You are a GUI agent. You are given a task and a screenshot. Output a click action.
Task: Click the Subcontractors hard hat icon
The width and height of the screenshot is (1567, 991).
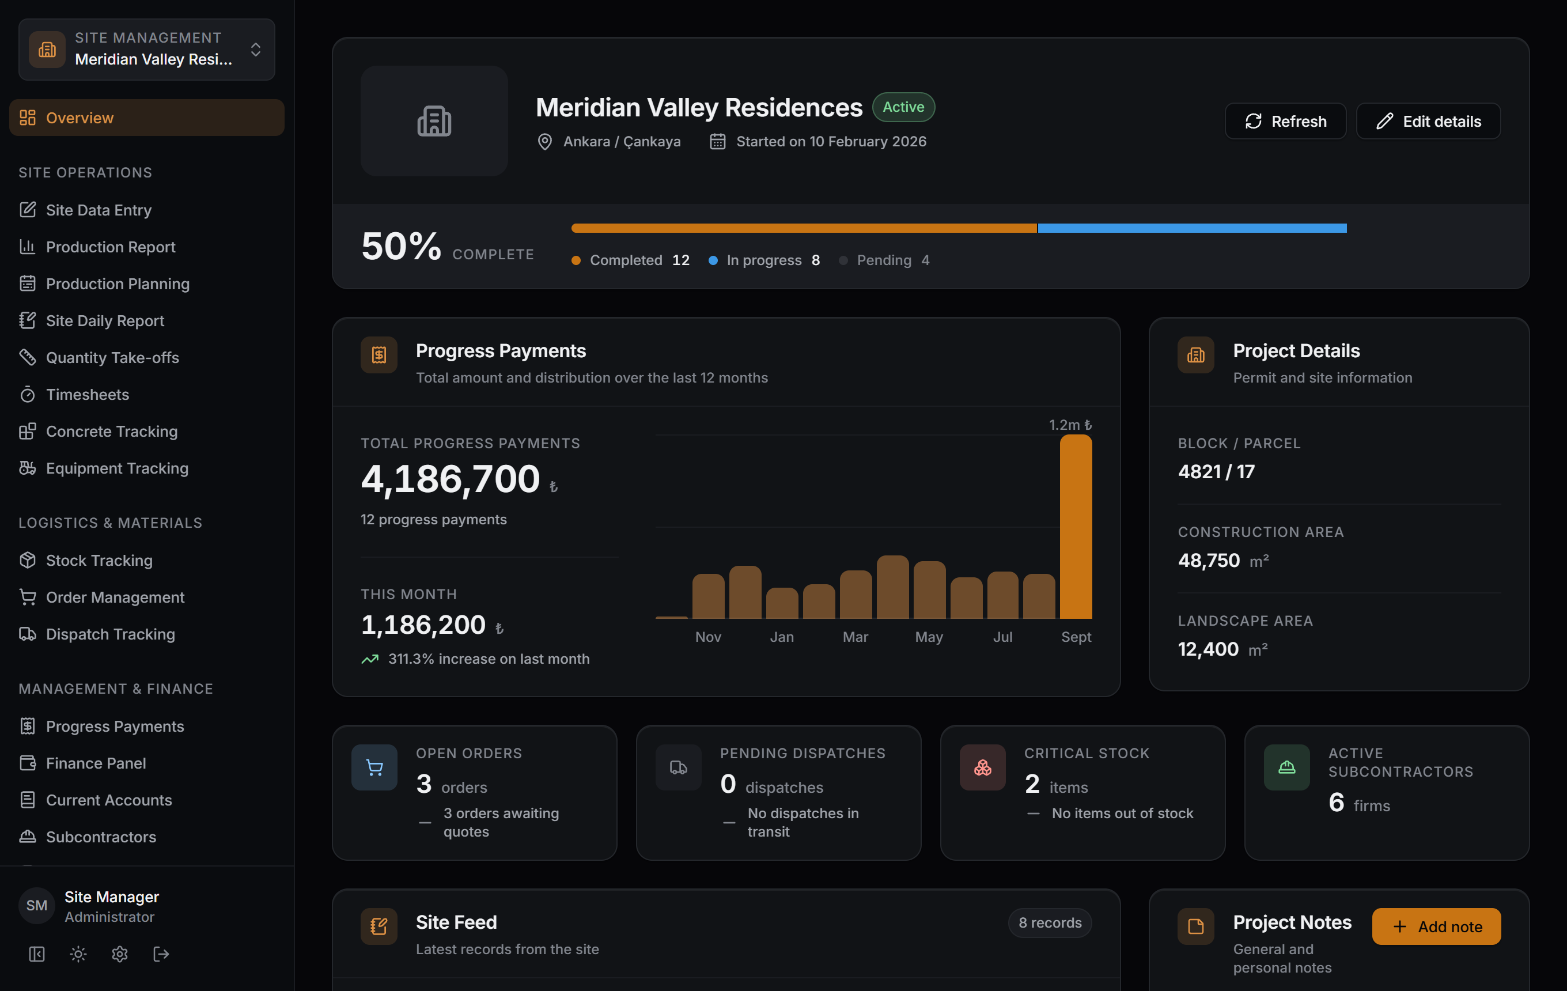(x=27, y=837)
